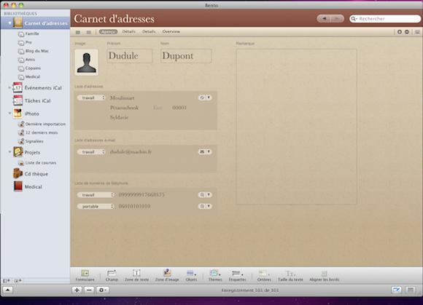The width and height of the screenshot is (423, 305).
Task: Expand the Événements iCal library
Action: point(9,87)
